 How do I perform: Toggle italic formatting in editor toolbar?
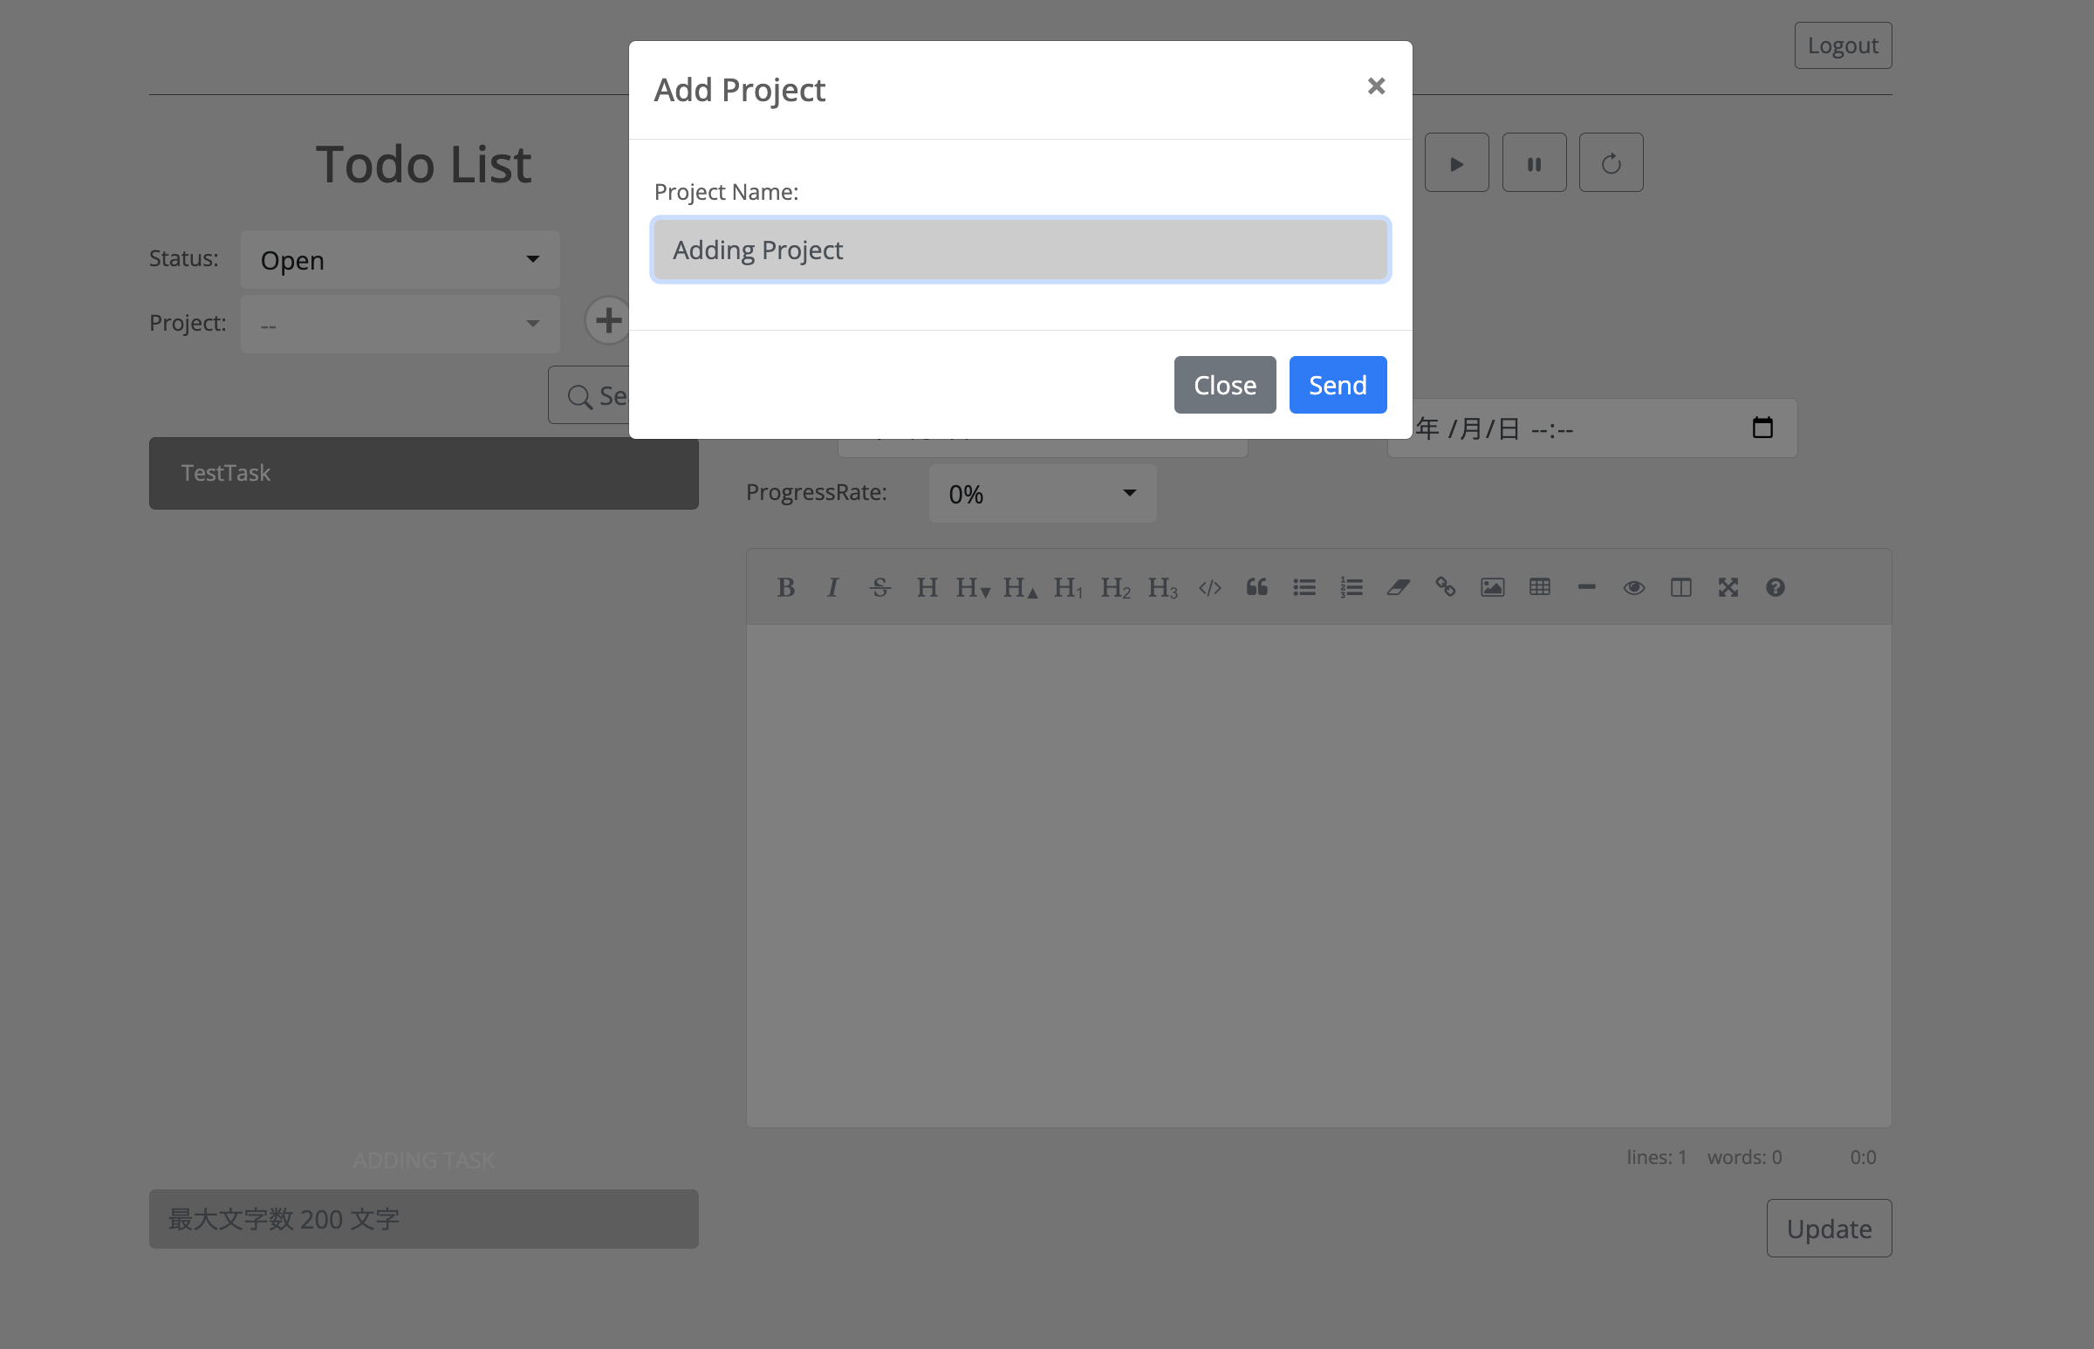pos(833,588)
